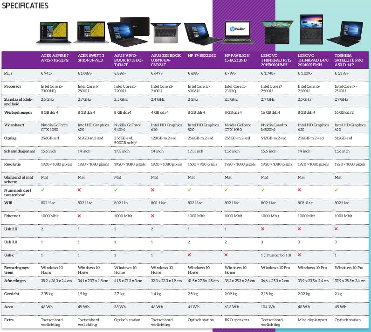Click the Mini-displayport extra cell
The width and height of the screenshot is (371, 332).
pos(312,320)
